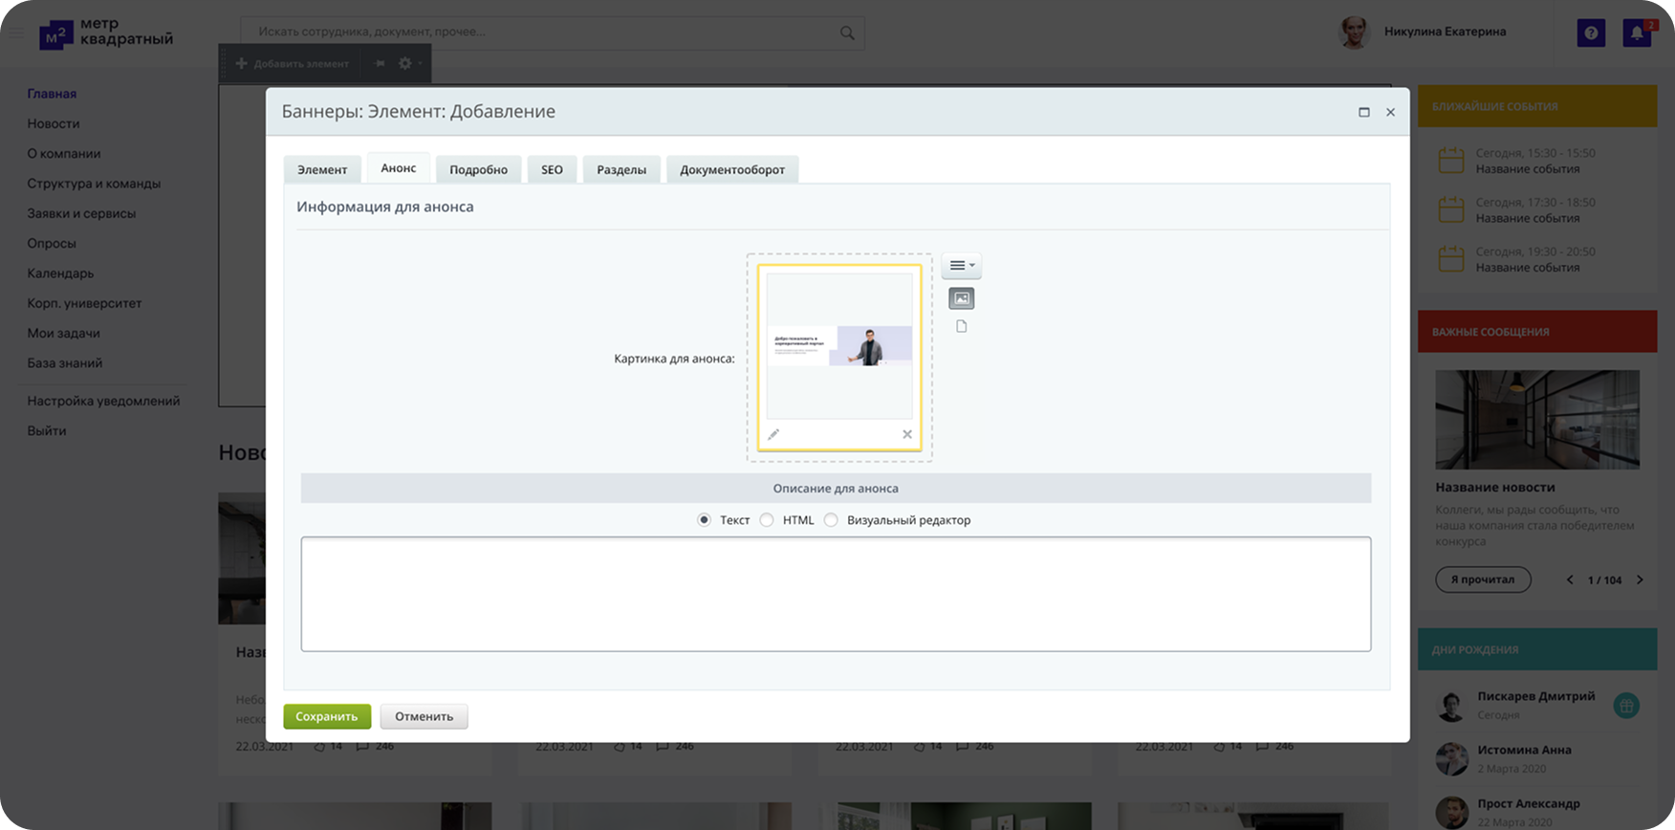The width and height of the screenshot is (1675, 830).
Task: Expand the image options hamburger dropdown
Action: click(x=961, y=266)
